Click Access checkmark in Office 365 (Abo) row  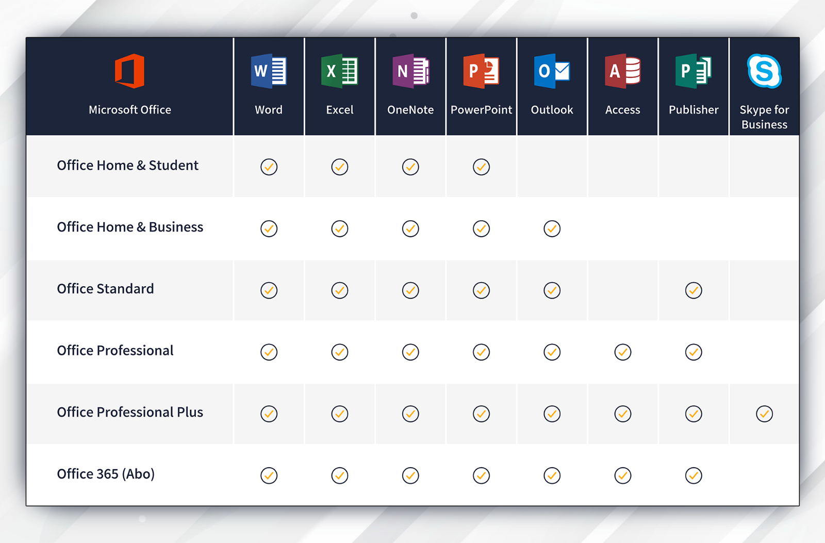pos(622,475)
